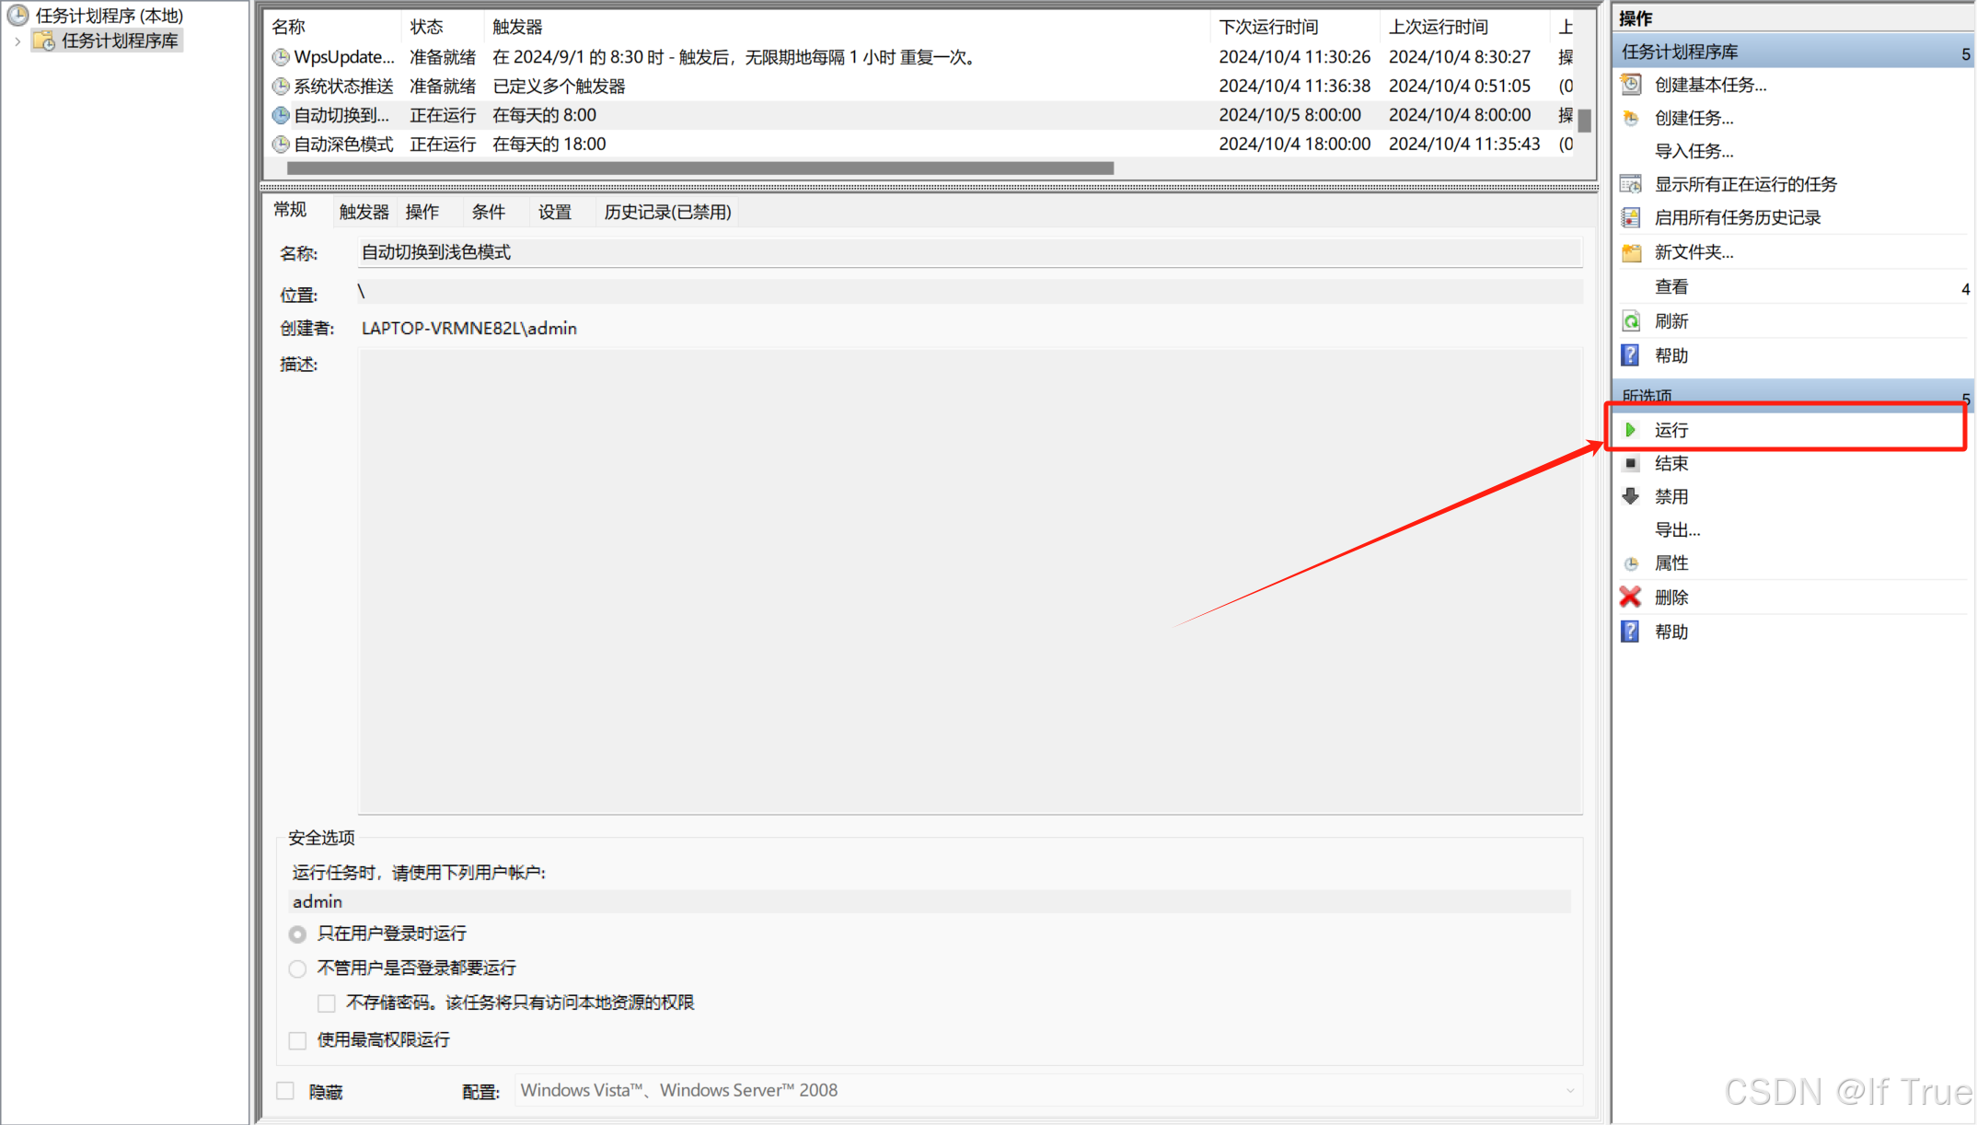Viewport: 1977px width, 1125px height.
Task: Click Import Task in the Actions panel
Action: [1694, 151]
